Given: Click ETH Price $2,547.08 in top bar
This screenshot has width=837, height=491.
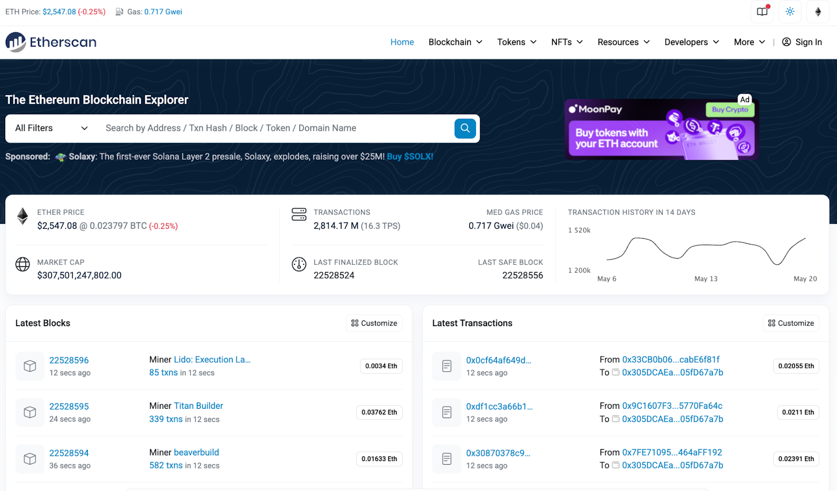Looking at the screenshot, I should [x=59, y=12].
